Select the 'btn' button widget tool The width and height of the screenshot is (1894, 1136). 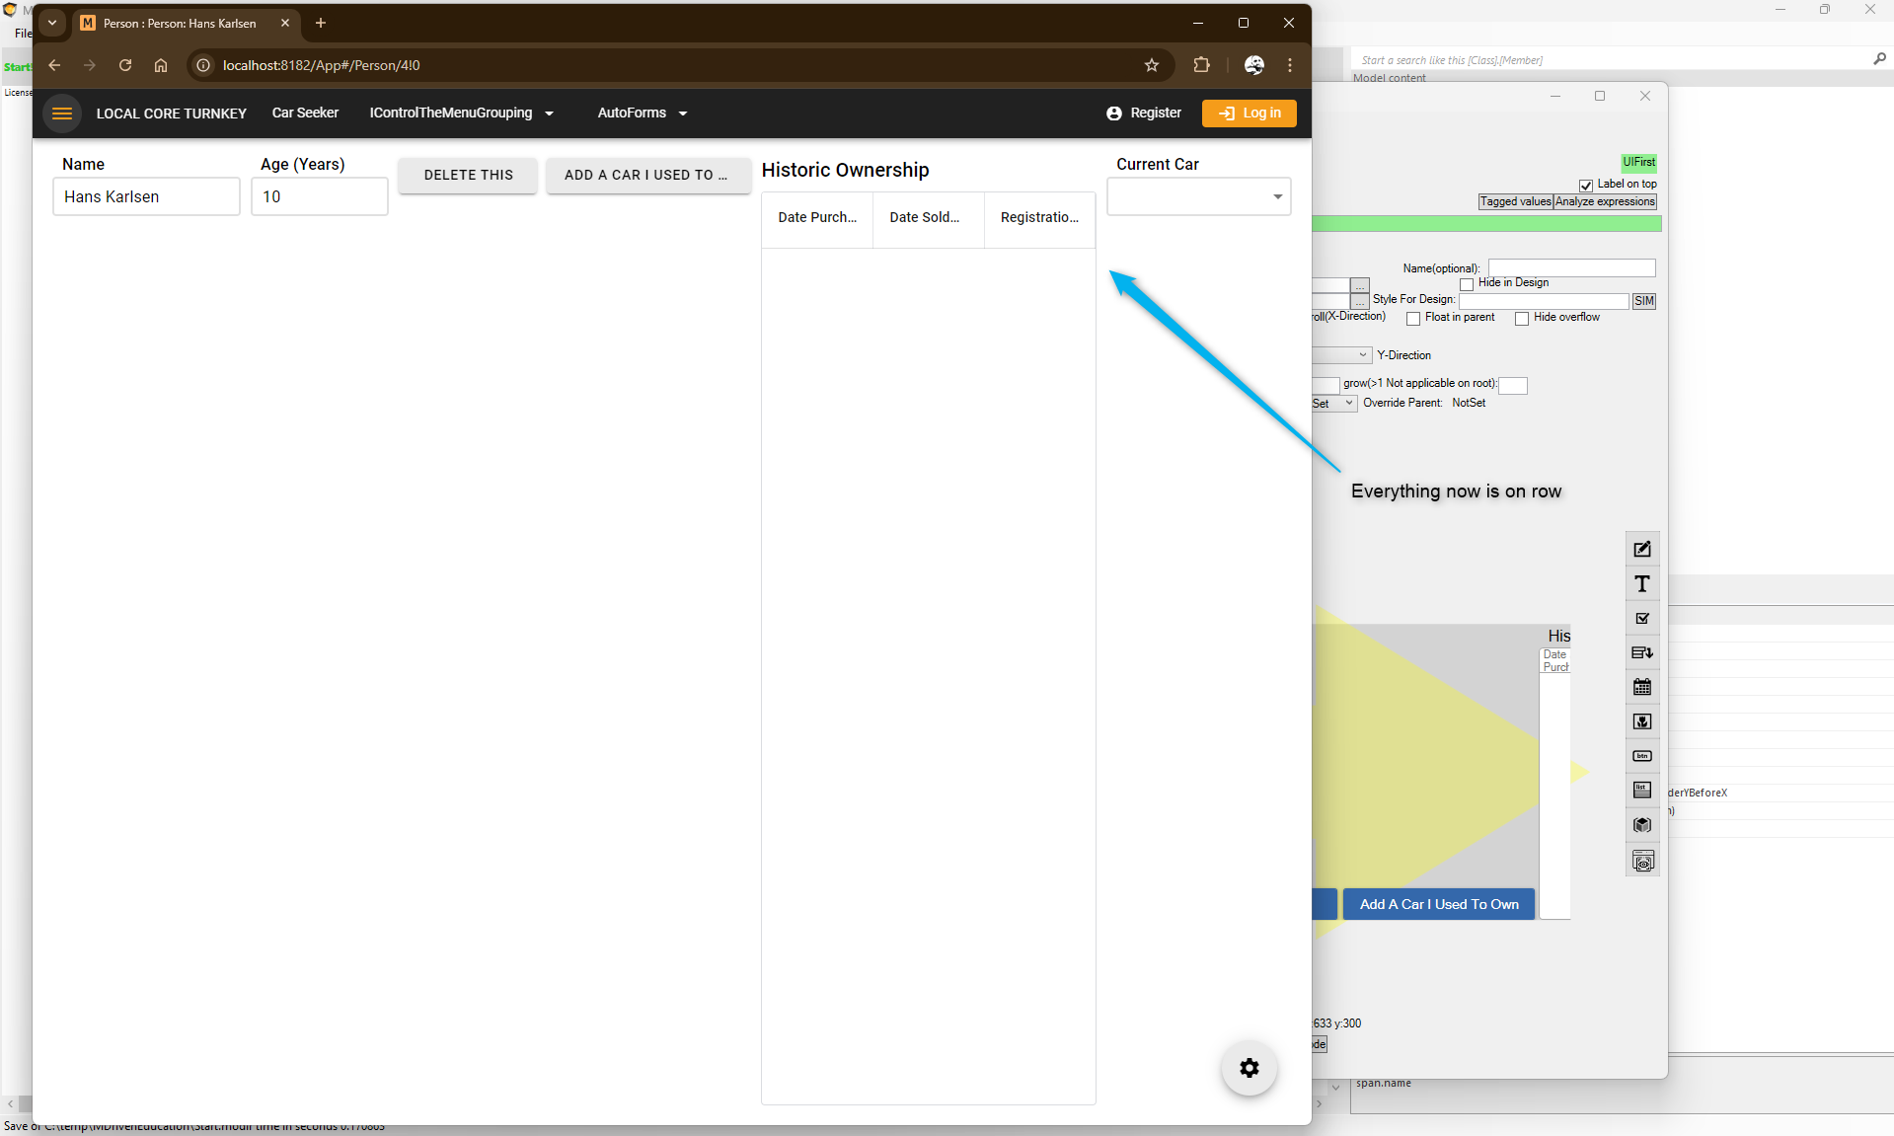click(x=1642, y=756)
